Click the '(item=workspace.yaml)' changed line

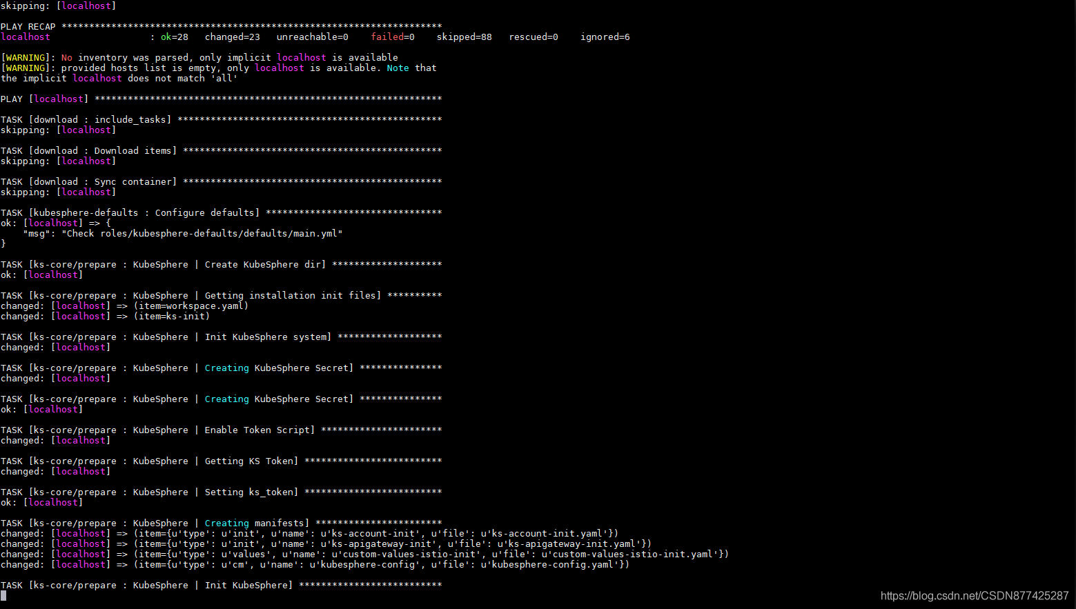[x=125, y=306]
